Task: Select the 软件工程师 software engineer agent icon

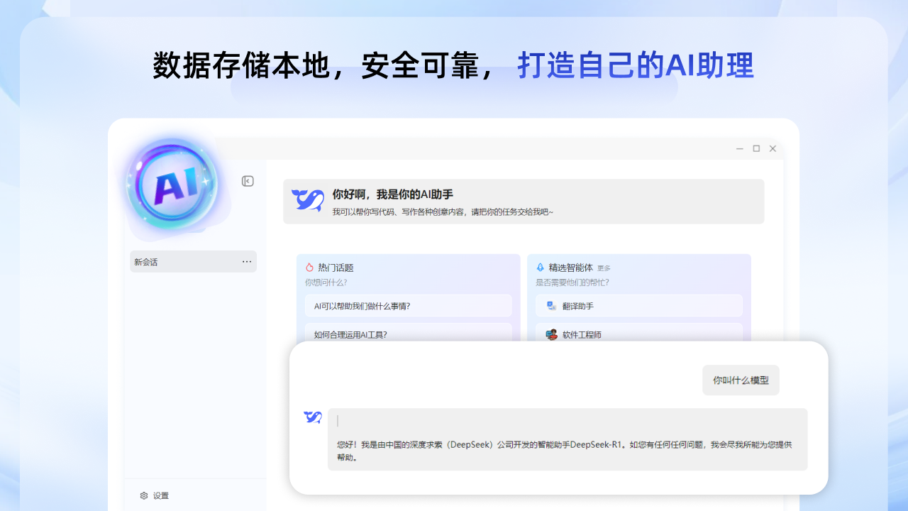Action: click(x=550, y=334)
